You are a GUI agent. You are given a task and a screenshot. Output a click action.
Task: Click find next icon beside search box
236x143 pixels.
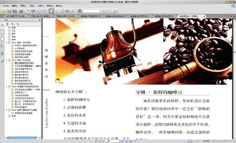[x=108, y=11]
